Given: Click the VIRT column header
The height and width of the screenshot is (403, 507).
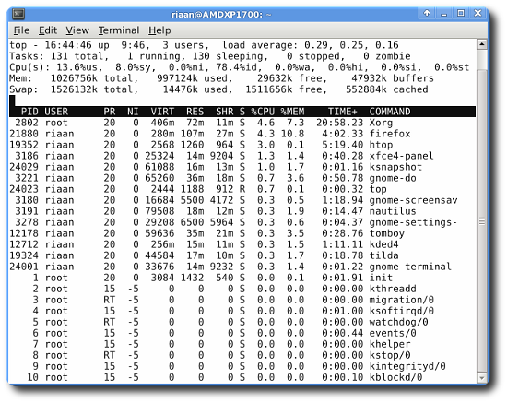Looking at the screenshot, I should click(x=162, y=112).
